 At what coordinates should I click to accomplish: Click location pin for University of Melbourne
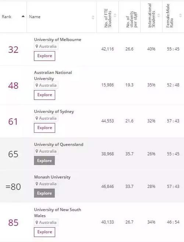(37, 46)
